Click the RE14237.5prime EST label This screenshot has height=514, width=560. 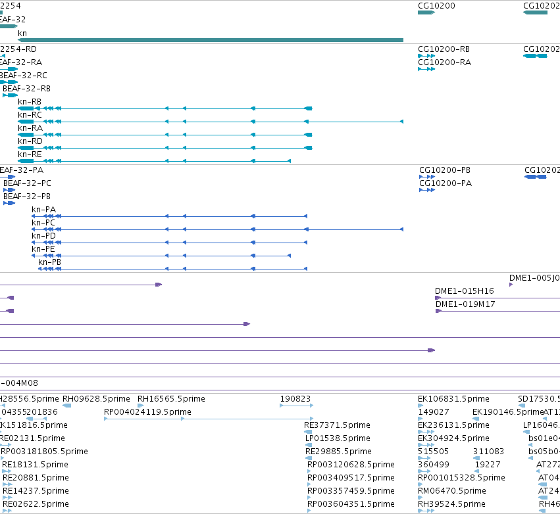pos(36,491)
